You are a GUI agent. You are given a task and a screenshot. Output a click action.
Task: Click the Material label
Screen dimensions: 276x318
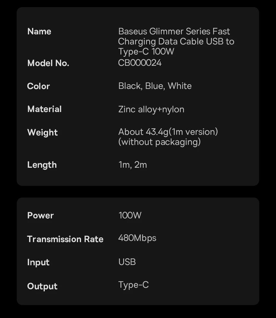45,109
